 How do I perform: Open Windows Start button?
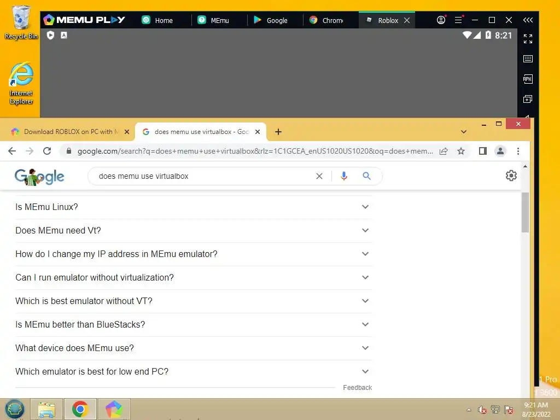pyautogui.click(x=15, y=409)
